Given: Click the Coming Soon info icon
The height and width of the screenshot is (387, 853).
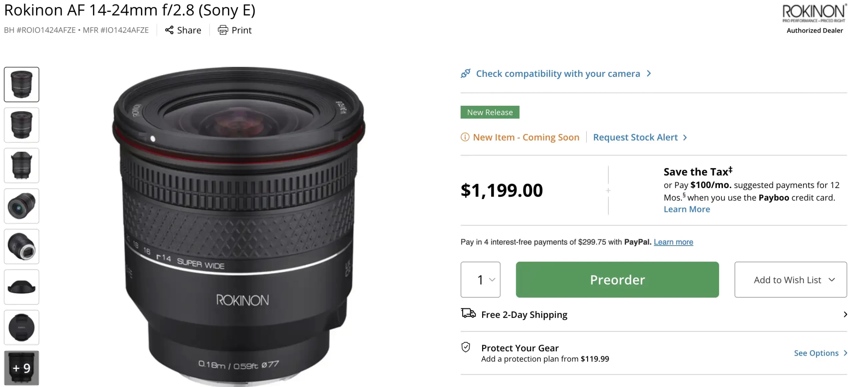Looking at the screenshot, I should click(465, 137).
